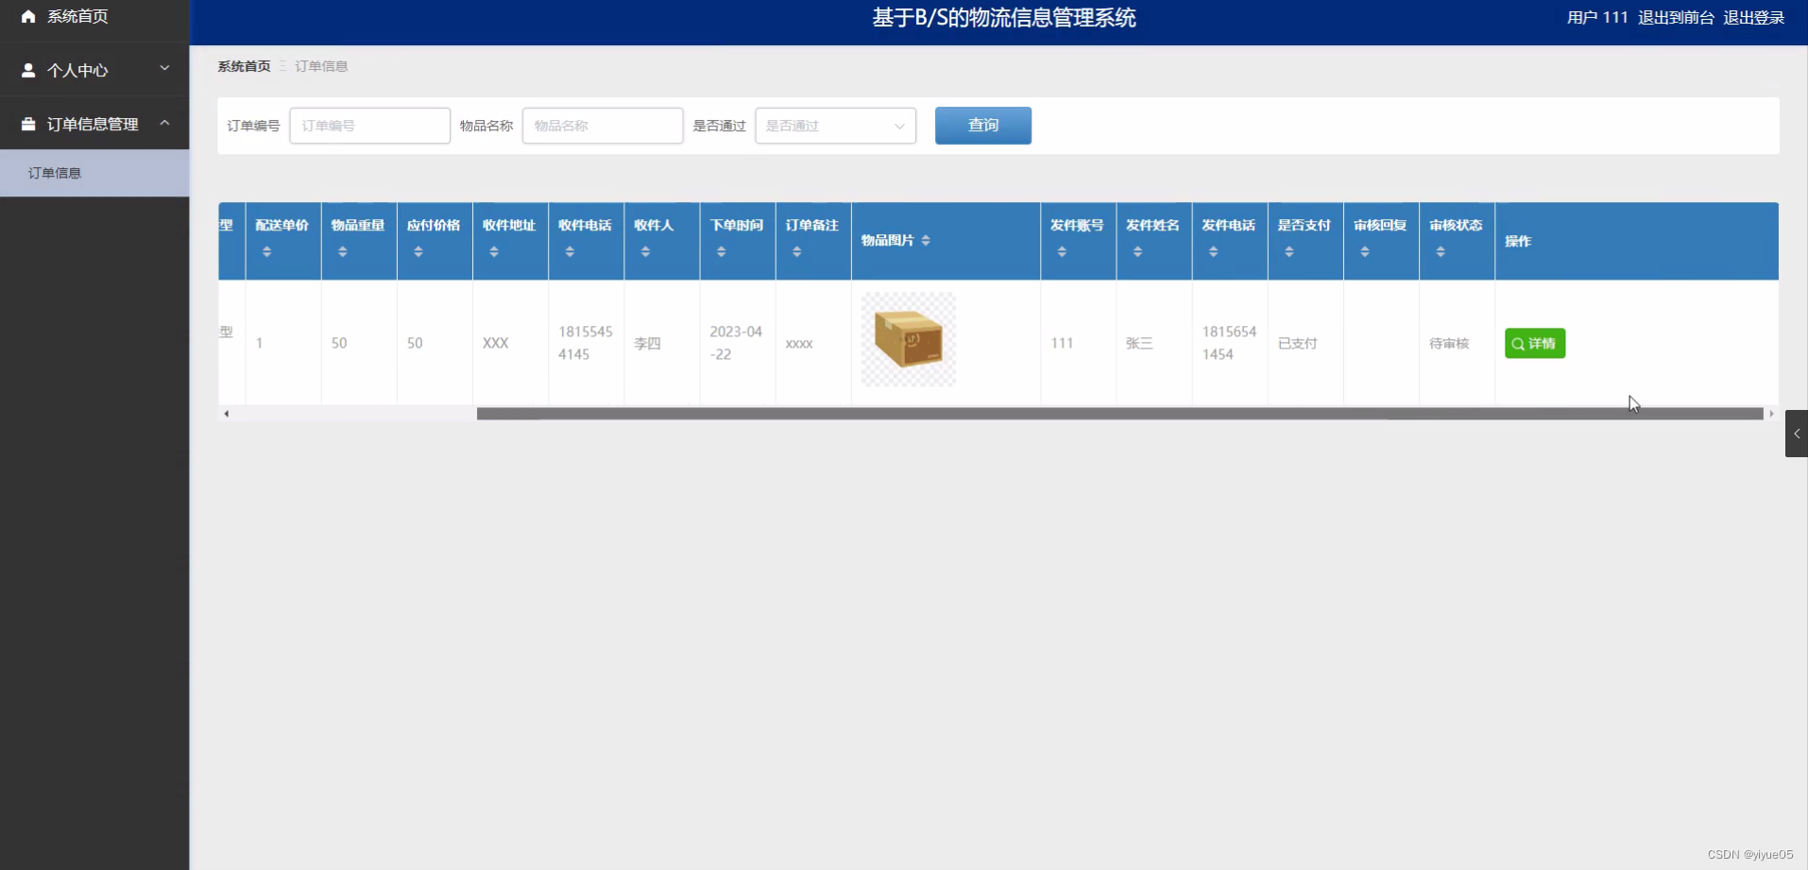Sort by 应付价格 column arrows
Viewport: 1808px width, 870px height.
coord(418,251)
